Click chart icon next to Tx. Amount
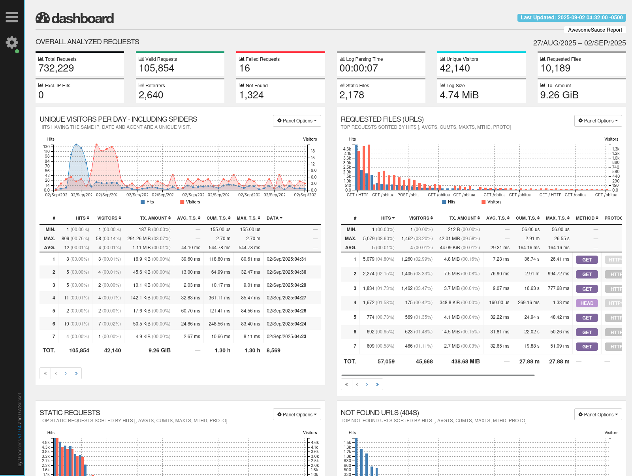 coord(543,85)
